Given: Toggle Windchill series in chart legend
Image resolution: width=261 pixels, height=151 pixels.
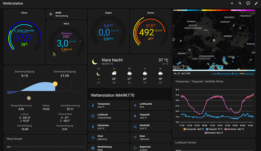Looking at the screenshot, I should coord(214,133).
